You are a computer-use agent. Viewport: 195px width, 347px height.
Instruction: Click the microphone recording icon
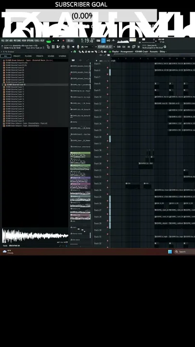click(x=78, y=47)
